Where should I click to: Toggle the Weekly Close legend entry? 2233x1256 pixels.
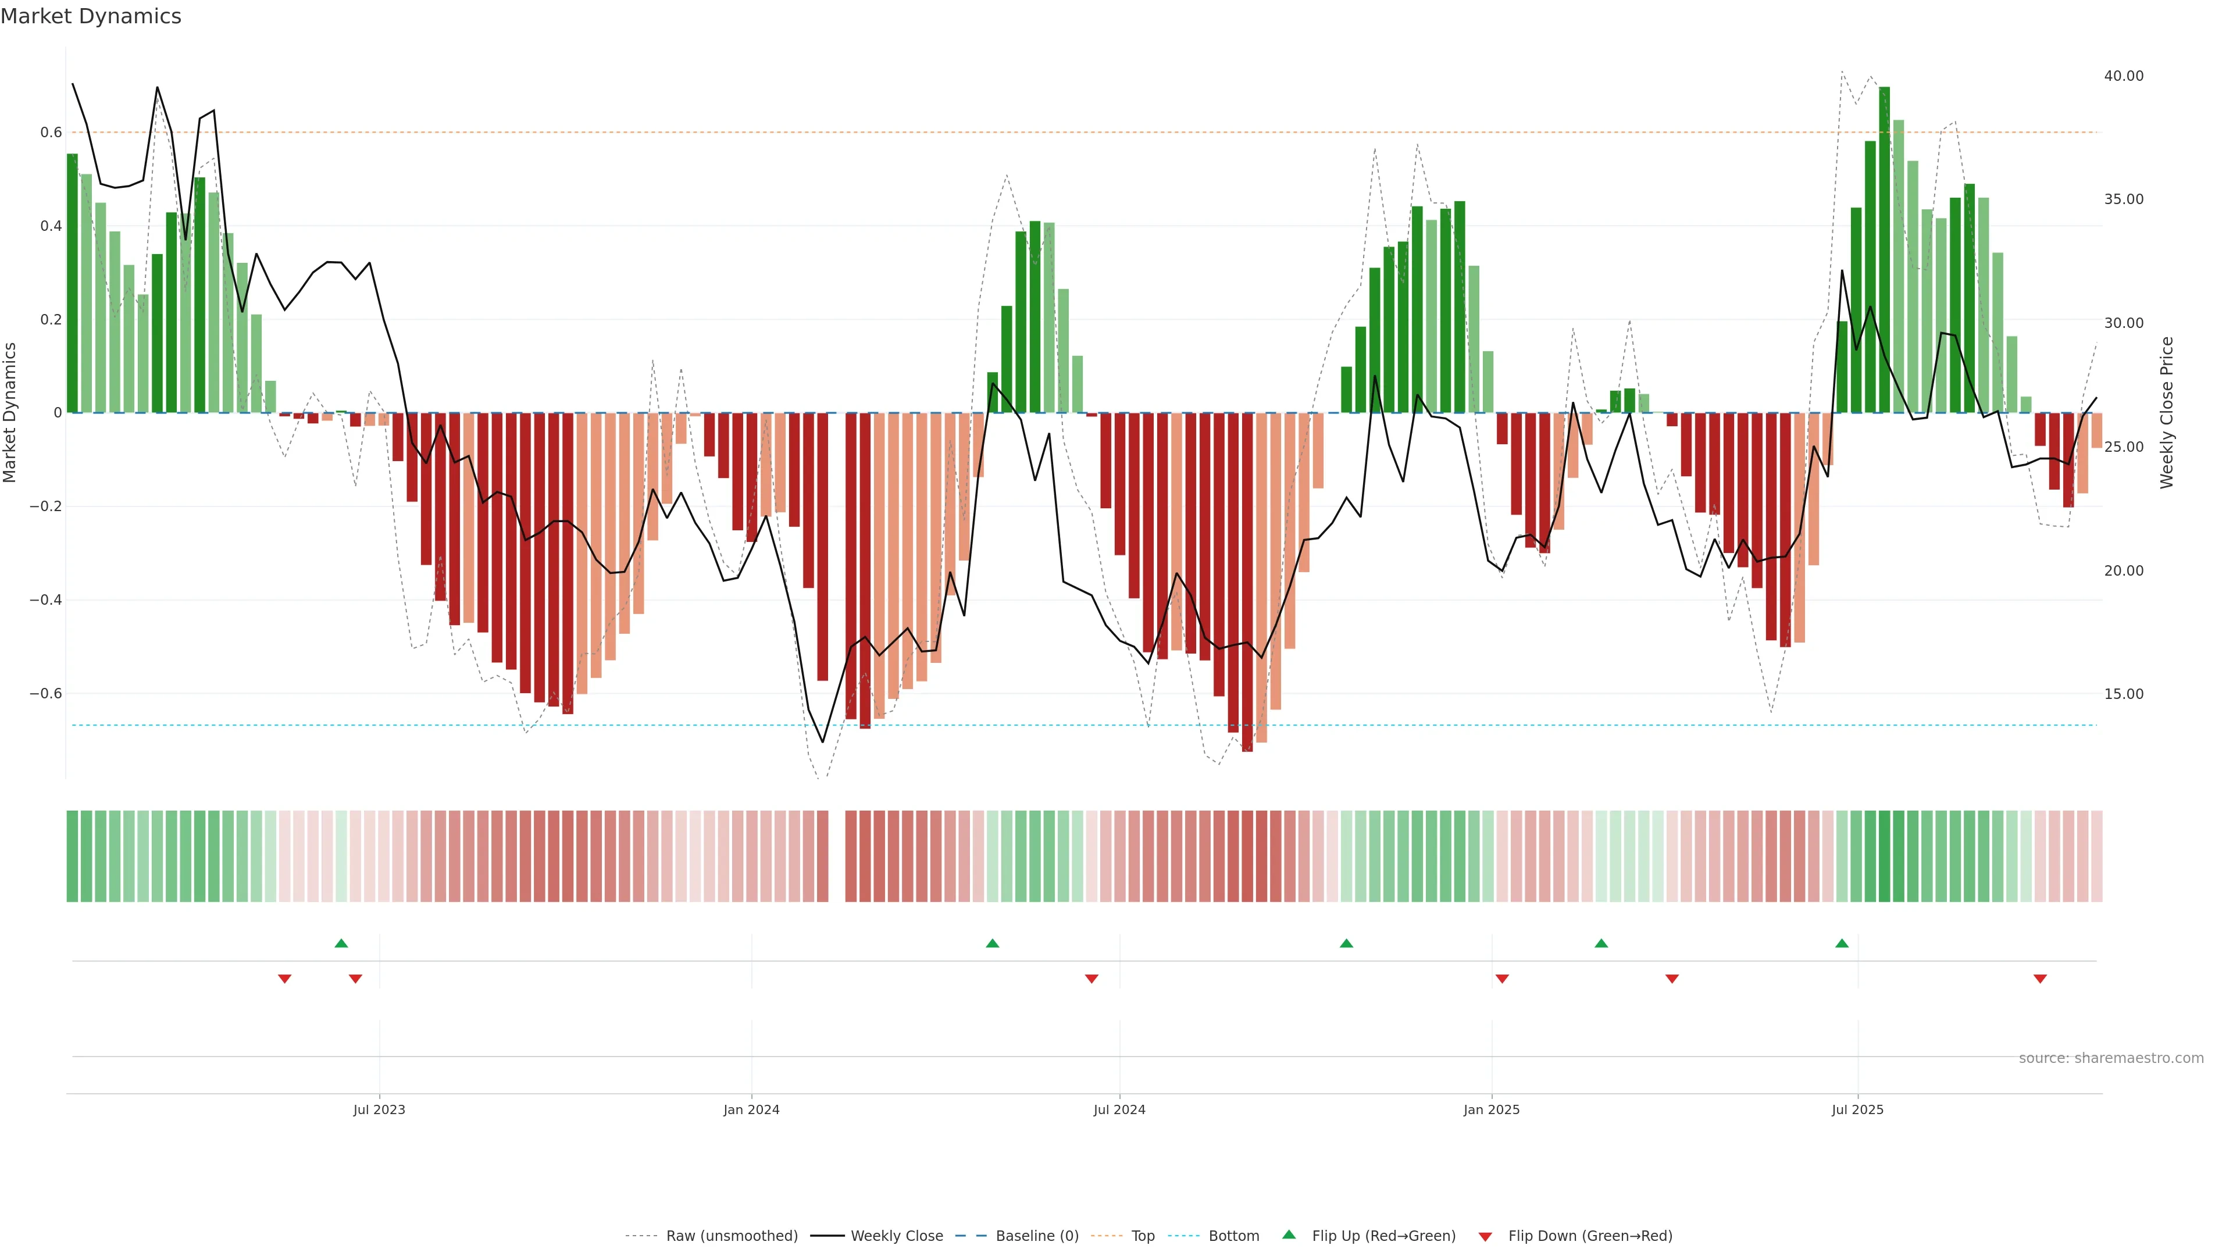pos(896,1236)
